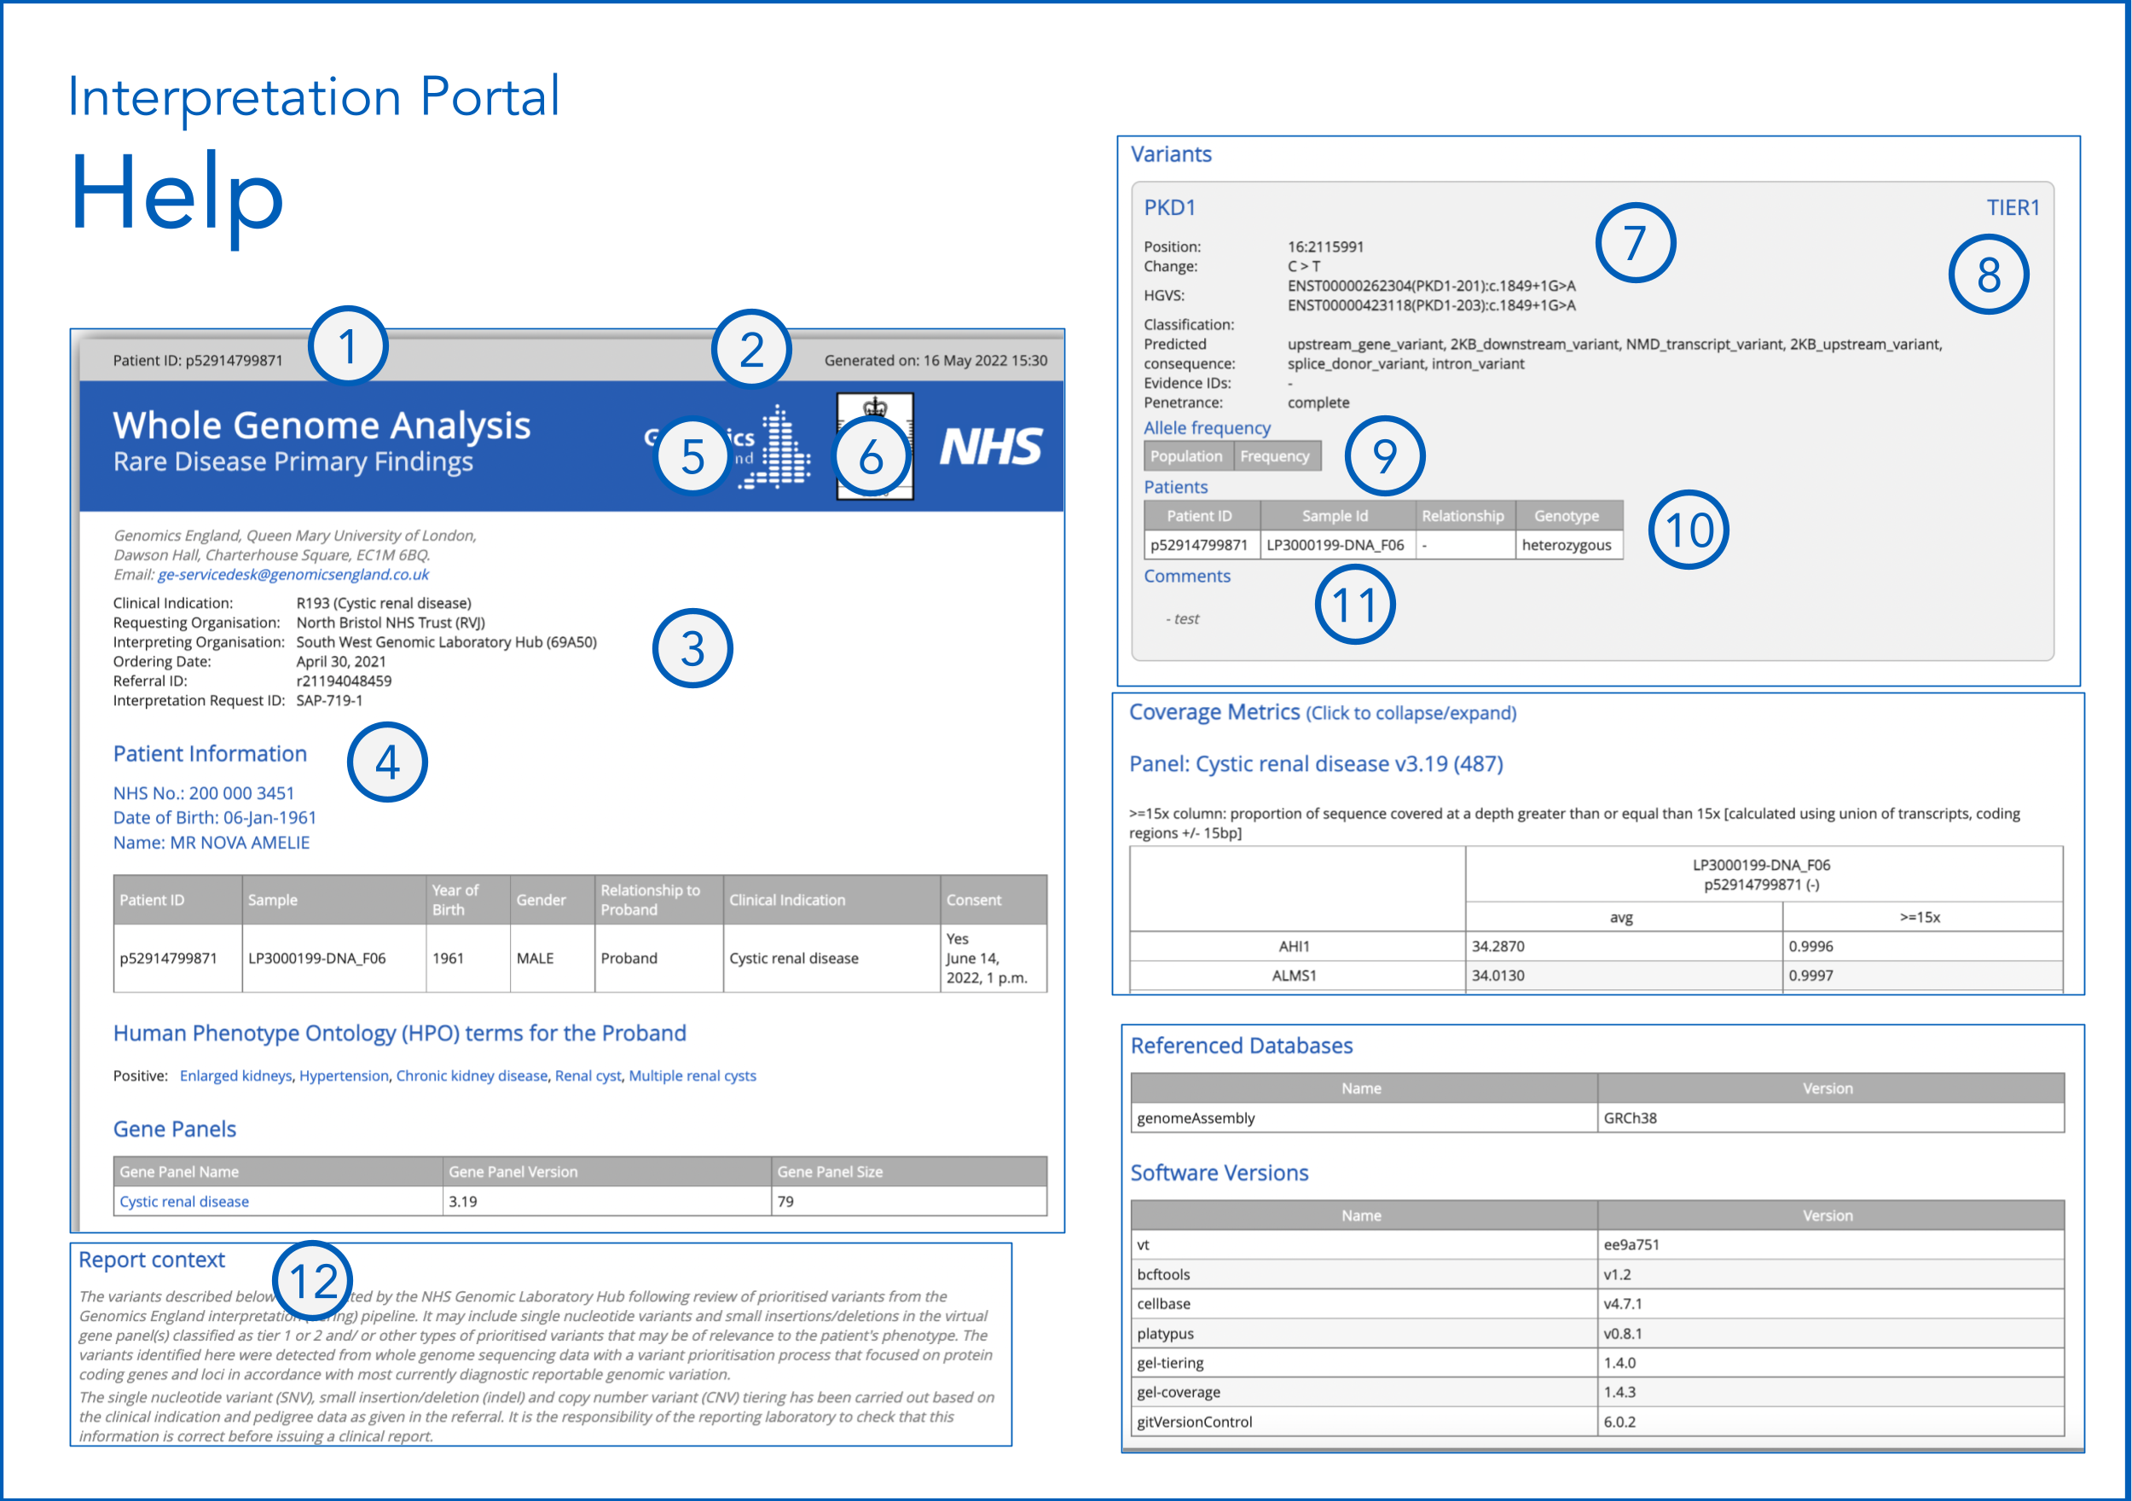Click circled number 4 next to Patient Information
The height and width of the screenshot is (1501, 2132).
pos(387,762)
